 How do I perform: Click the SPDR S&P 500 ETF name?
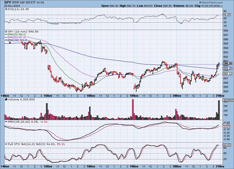tap(24, 3)
